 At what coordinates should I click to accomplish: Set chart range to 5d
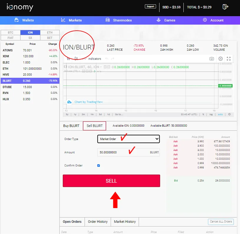[100, 114]
